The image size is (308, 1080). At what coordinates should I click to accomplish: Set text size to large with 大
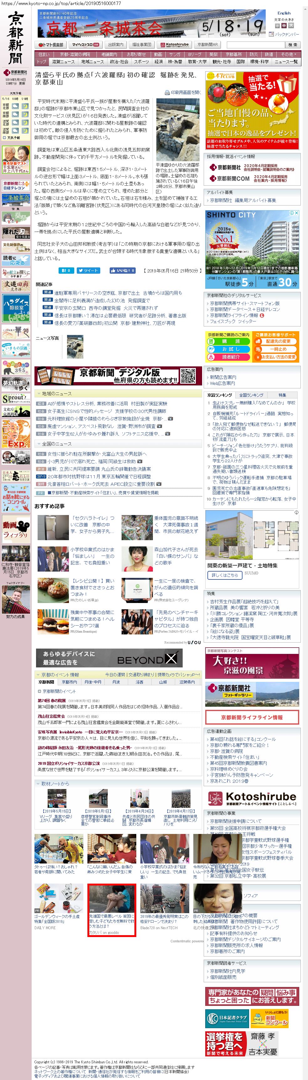291,25
